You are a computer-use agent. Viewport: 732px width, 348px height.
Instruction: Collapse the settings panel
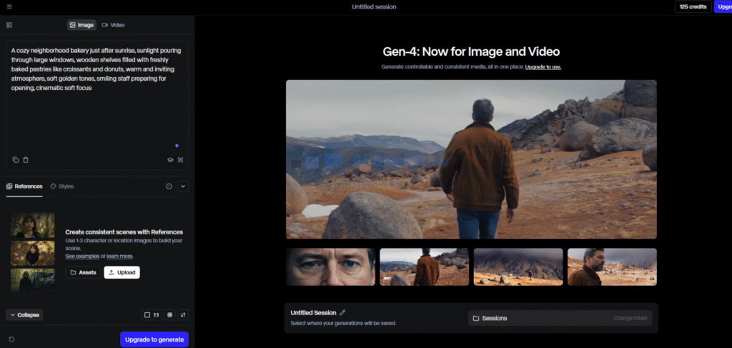coord(25,315)
